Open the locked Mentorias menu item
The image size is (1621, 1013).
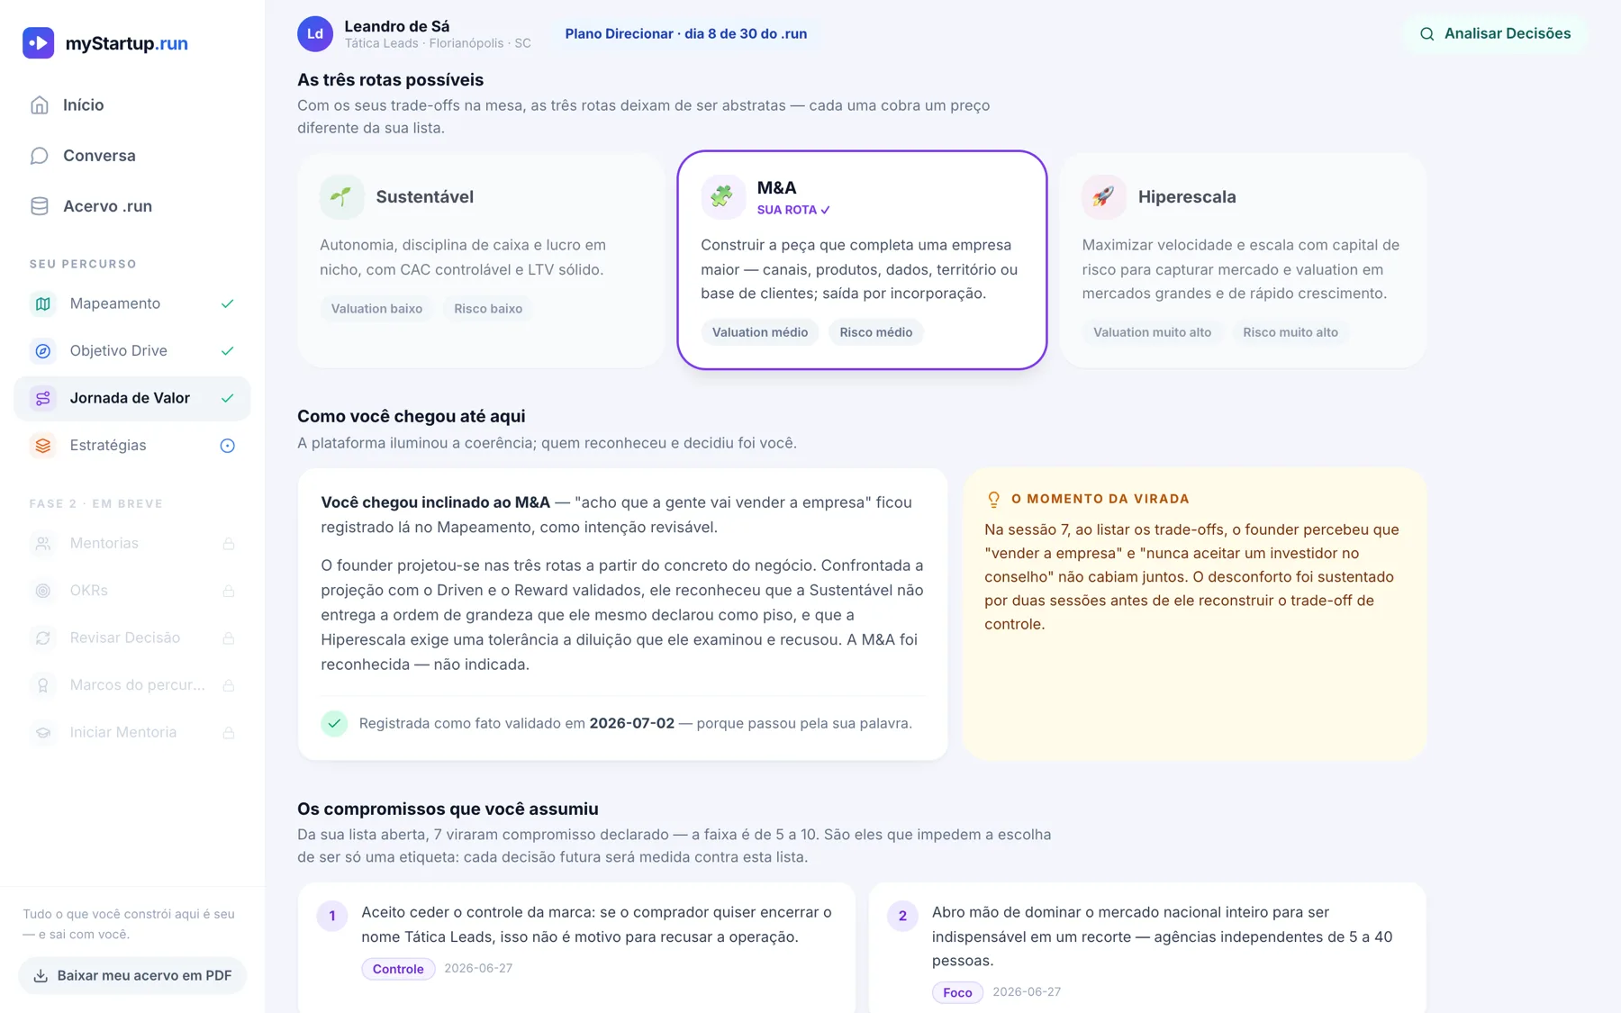132,543
